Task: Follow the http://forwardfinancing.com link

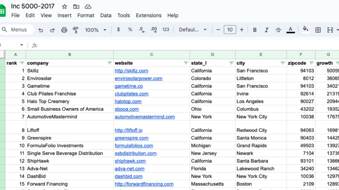Action: tap(144, 184)
